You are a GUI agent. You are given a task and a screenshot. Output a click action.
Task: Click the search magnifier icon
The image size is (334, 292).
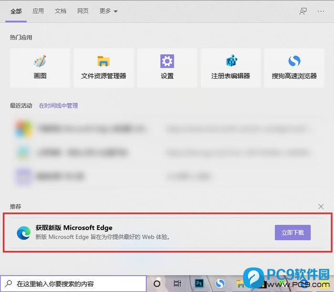pyautogui.click(x=9, y=283)
